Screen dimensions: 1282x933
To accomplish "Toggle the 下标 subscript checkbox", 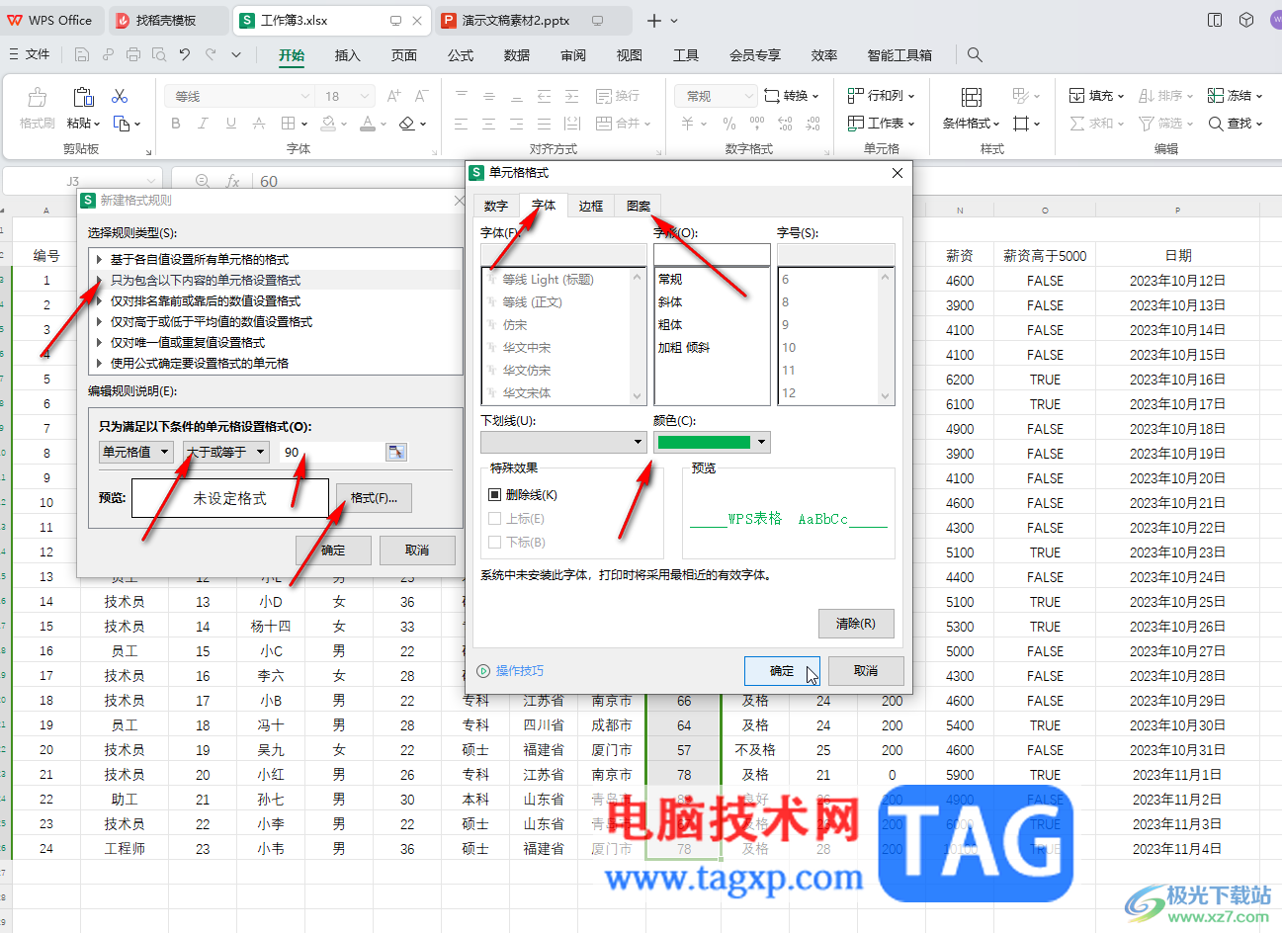I will pyautogui.click(x=495, y=543).
